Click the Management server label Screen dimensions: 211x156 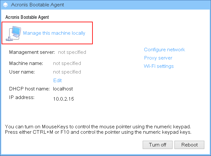[32, 52]
